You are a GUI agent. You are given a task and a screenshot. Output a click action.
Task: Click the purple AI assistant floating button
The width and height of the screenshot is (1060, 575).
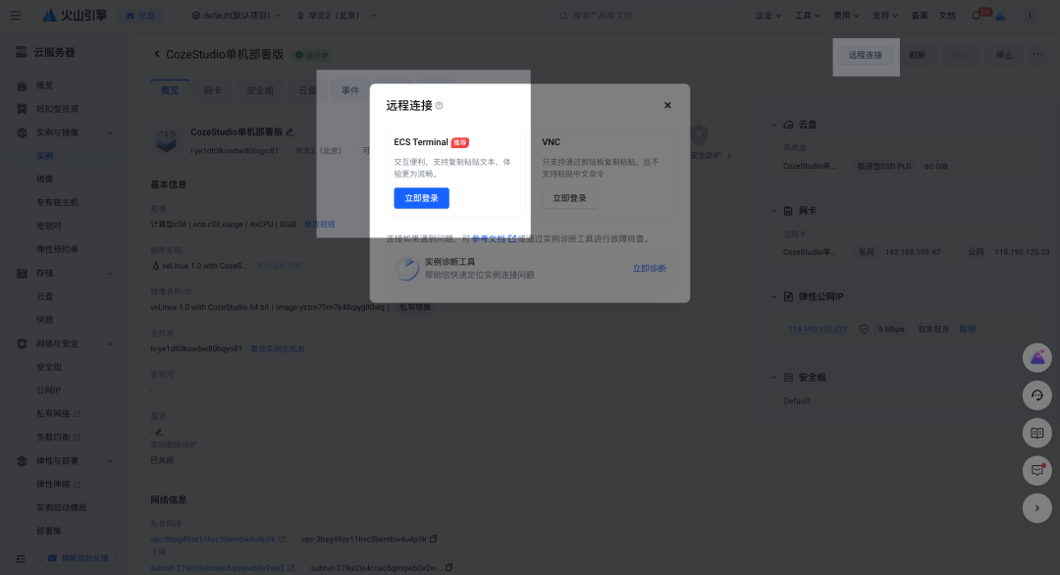[1037, 357]
